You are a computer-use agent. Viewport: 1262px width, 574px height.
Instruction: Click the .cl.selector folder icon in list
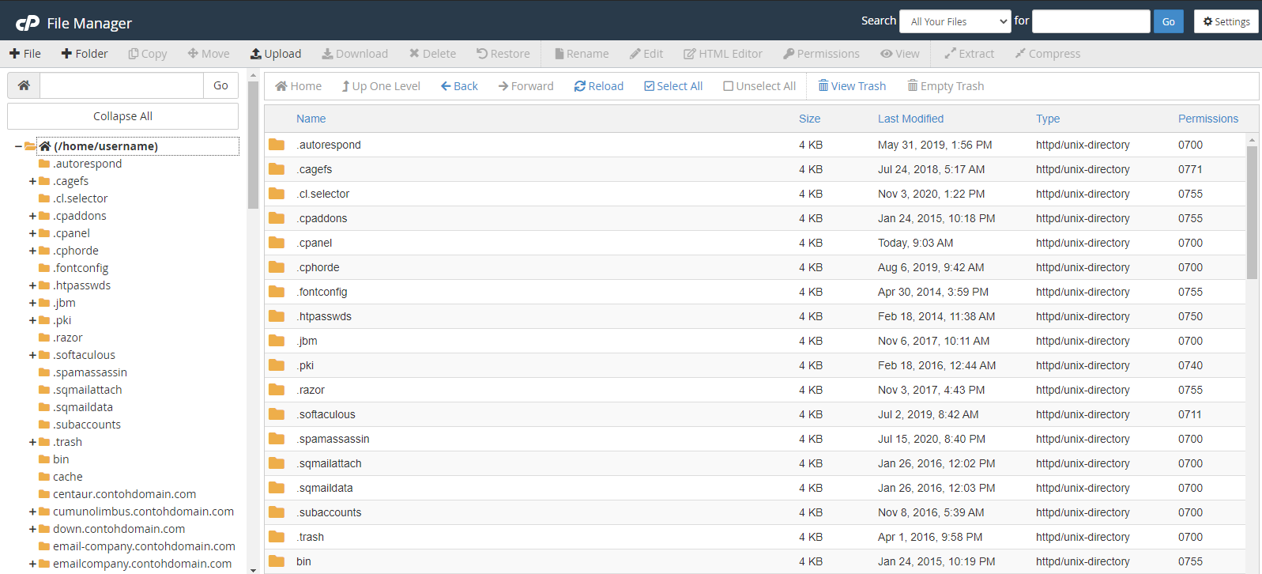click(x=277, y=194)
